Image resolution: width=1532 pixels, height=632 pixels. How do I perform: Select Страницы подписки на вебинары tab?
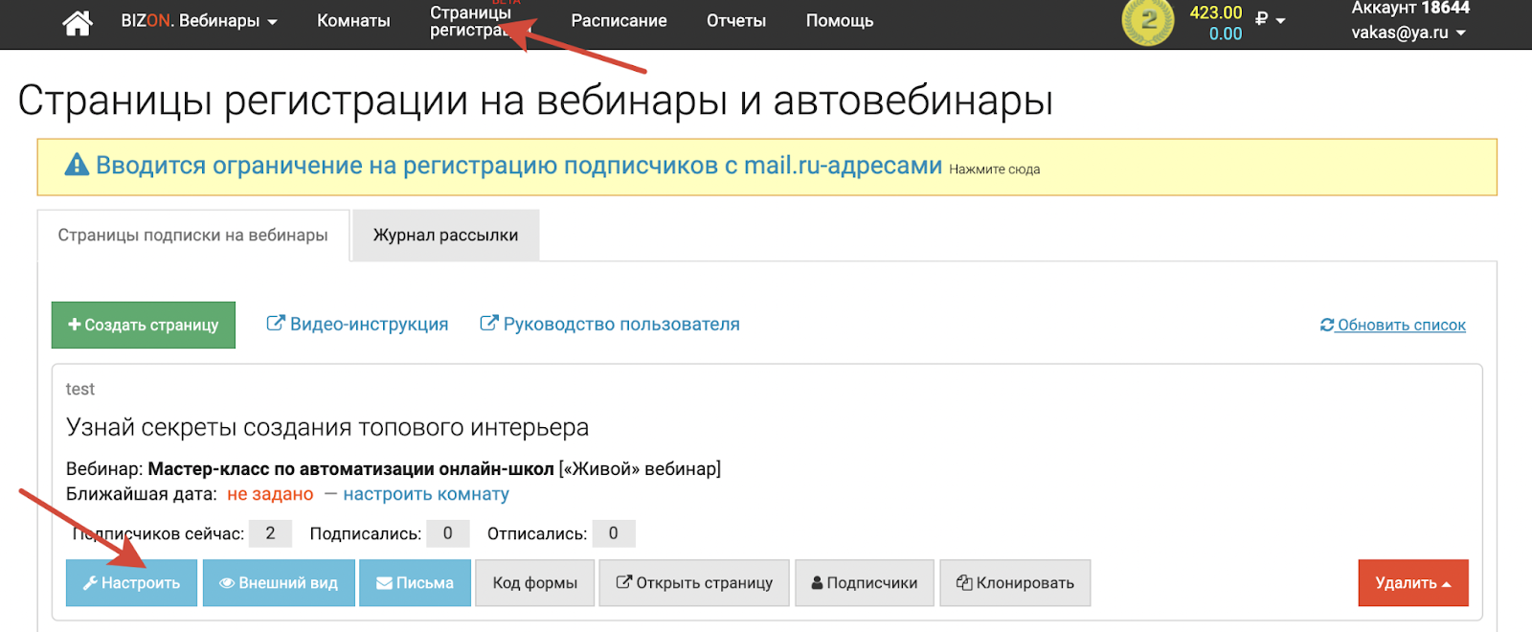tap(192, 236)
